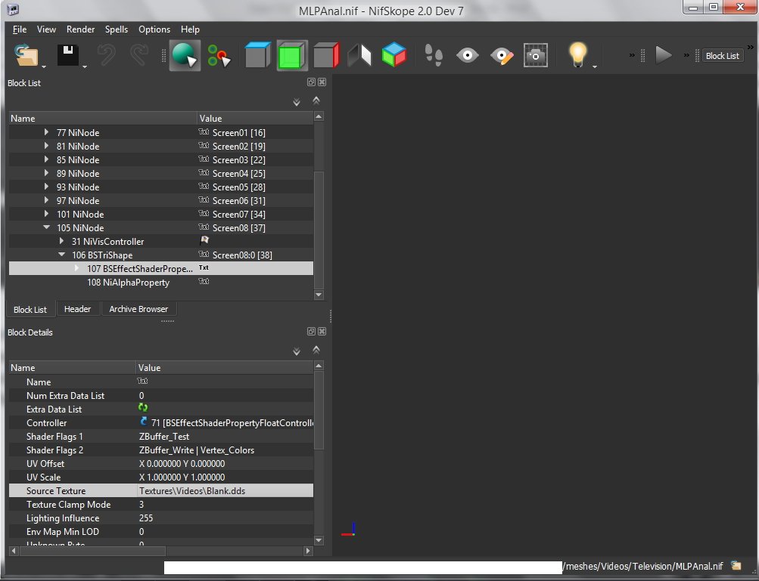Collapse the 105 NiNode tree item
Image resolution: width=759 pixels, height=581 pixels.
[x=47, y=228]
